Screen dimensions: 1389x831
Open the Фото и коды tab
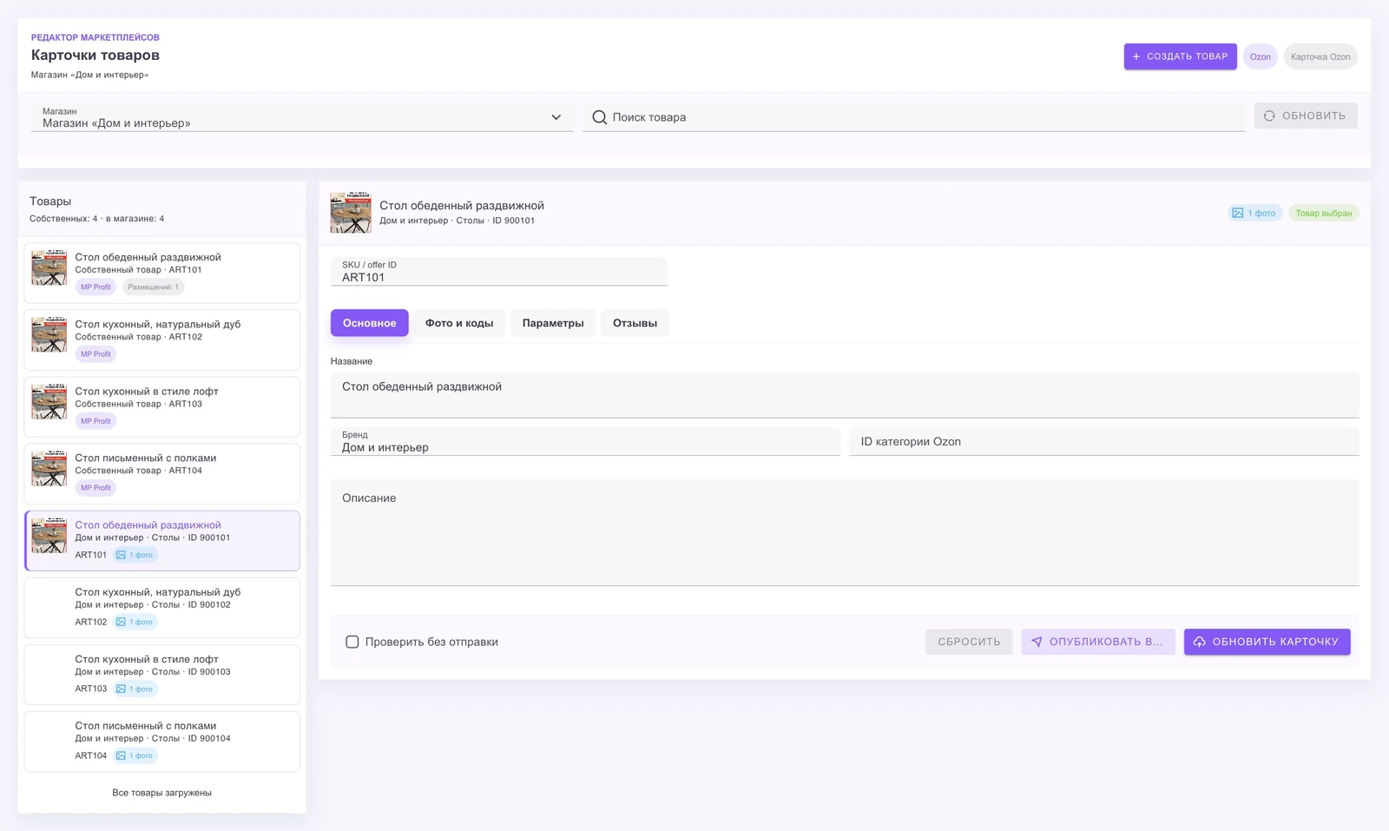click(459, 323)
